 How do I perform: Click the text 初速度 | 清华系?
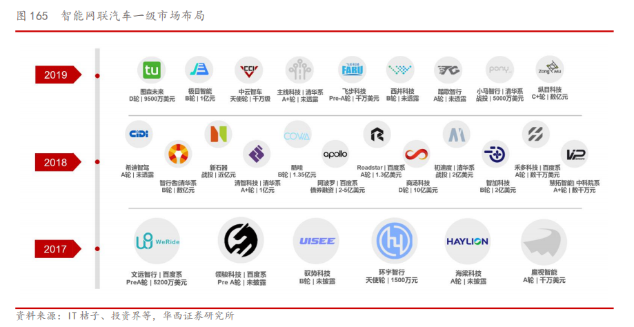pyautogui.click(x=455, y=168)
